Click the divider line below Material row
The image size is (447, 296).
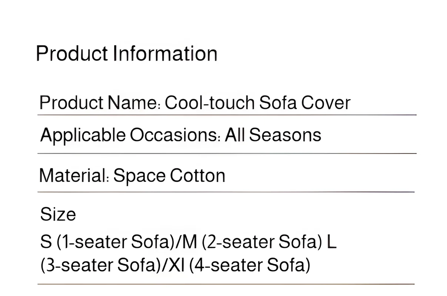click(226, 192)
